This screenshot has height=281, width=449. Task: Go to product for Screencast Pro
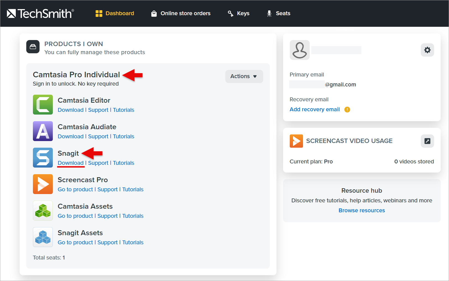click(x=75, y=189)
